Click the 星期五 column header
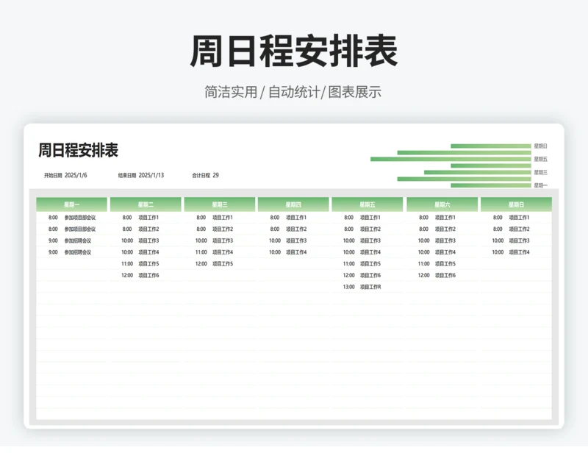 click(367, 204)
